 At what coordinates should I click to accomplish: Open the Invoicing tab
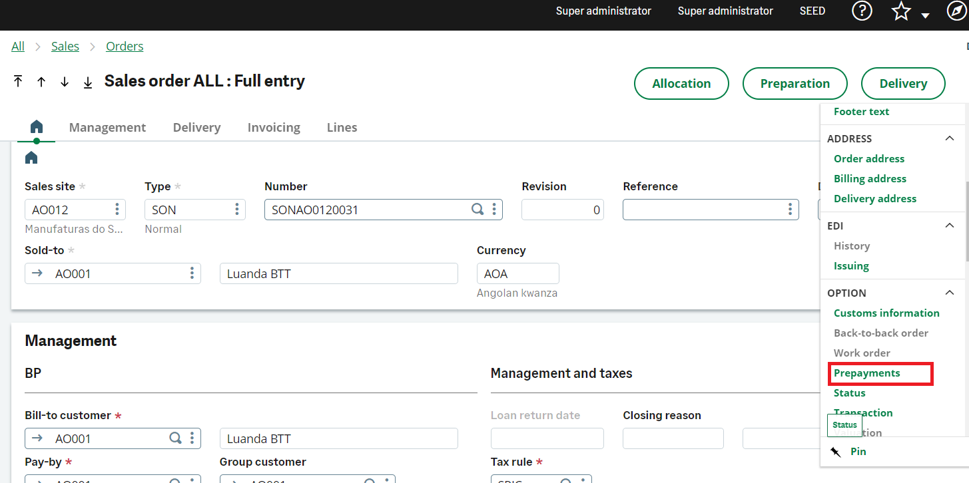(x=274, y=127)
